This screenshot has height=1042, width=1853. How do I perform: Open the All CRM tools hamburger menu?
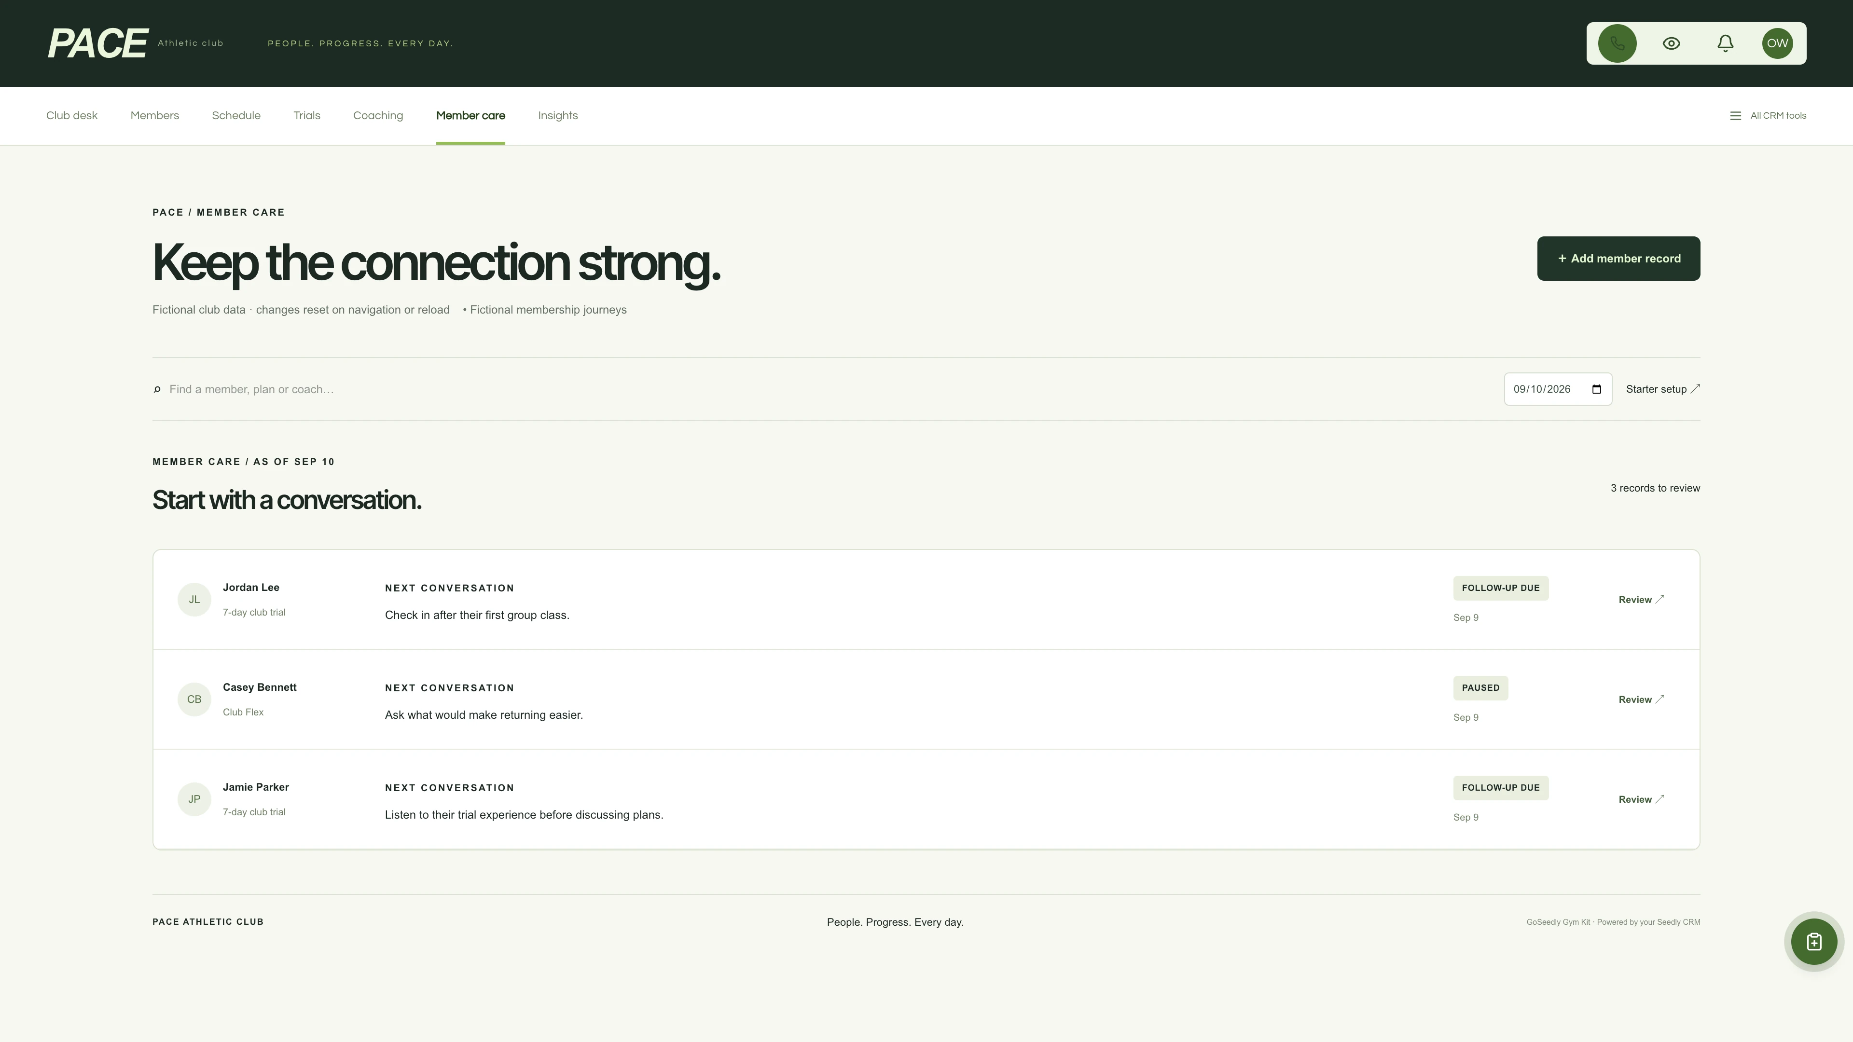[1768, 116]
